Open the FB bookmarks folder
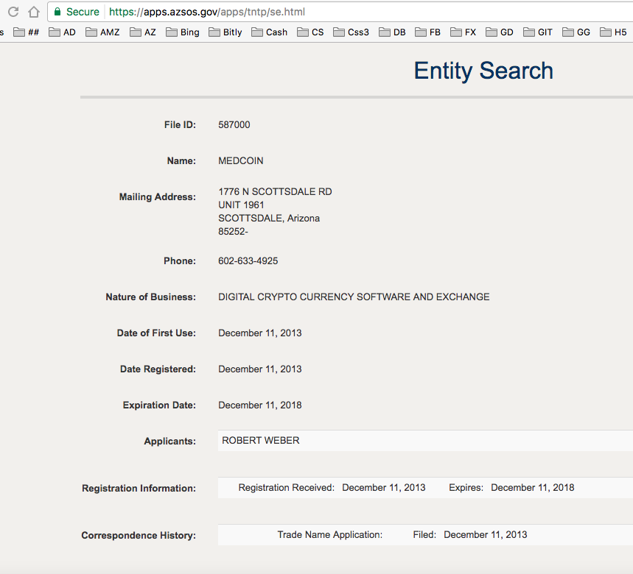 (x=428, y=32)
